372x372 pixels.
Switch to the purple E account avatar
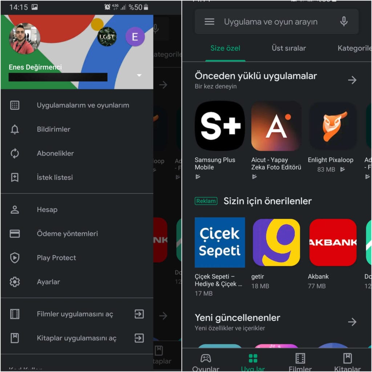click(x=135, y=37)
